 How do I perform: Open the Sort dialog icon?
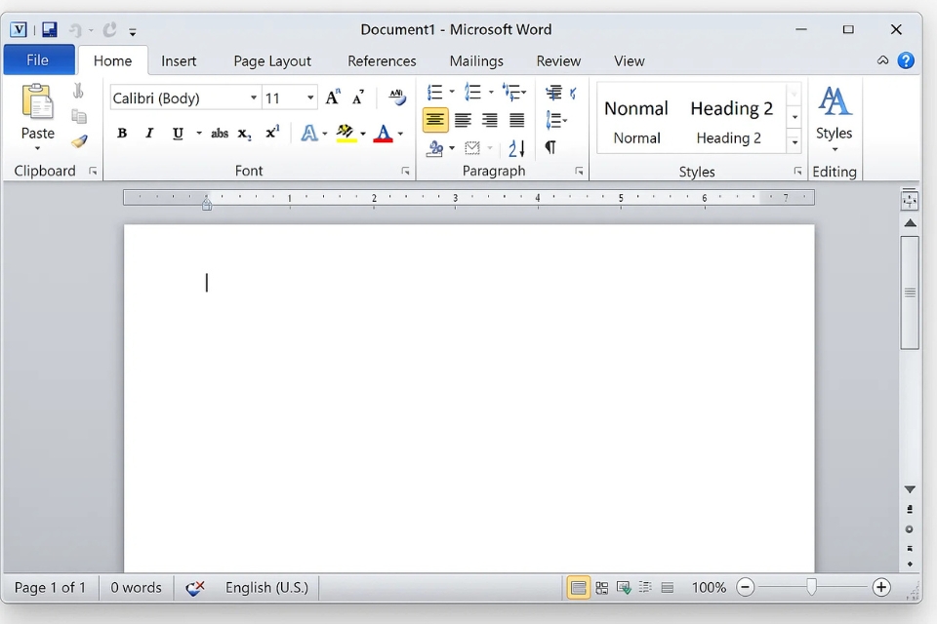point(514,147)
